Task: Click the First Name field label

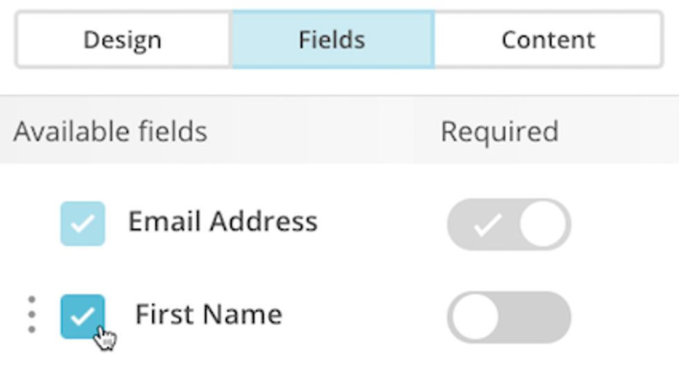Action: click(x=209, y=314)
